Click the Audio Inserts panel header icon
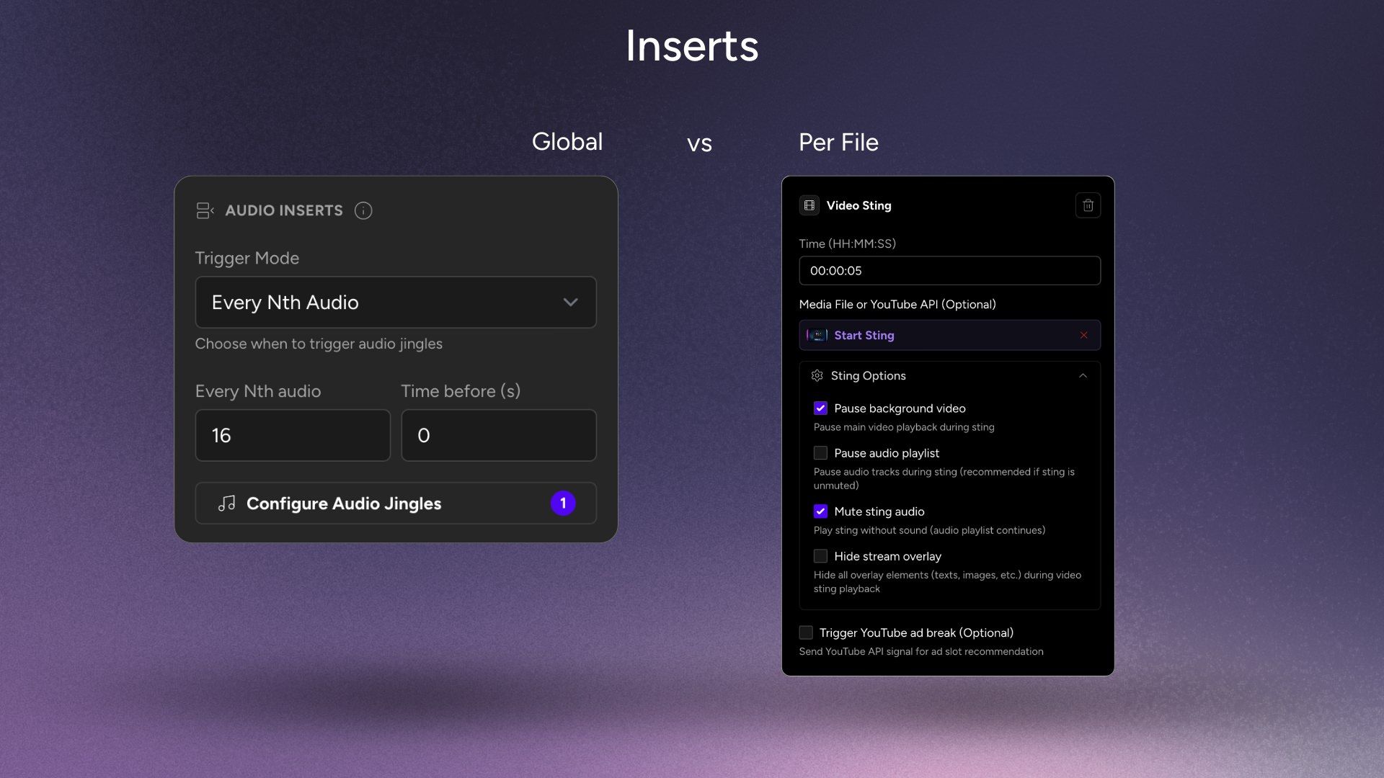 (x=205, y=210)
